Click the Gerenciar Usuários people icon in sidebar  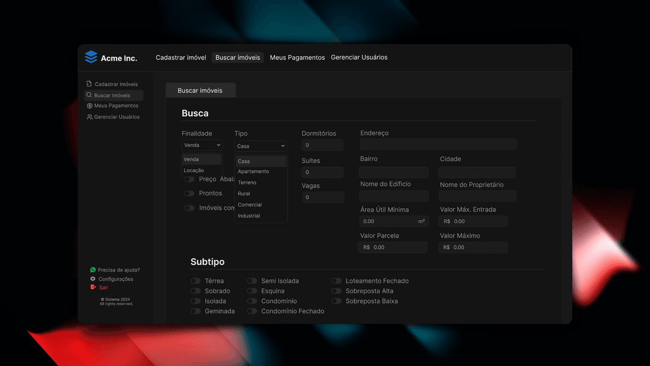[x=90, y=117]
